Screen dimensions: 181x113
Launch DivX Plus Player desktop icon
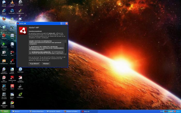pos(4,87)
